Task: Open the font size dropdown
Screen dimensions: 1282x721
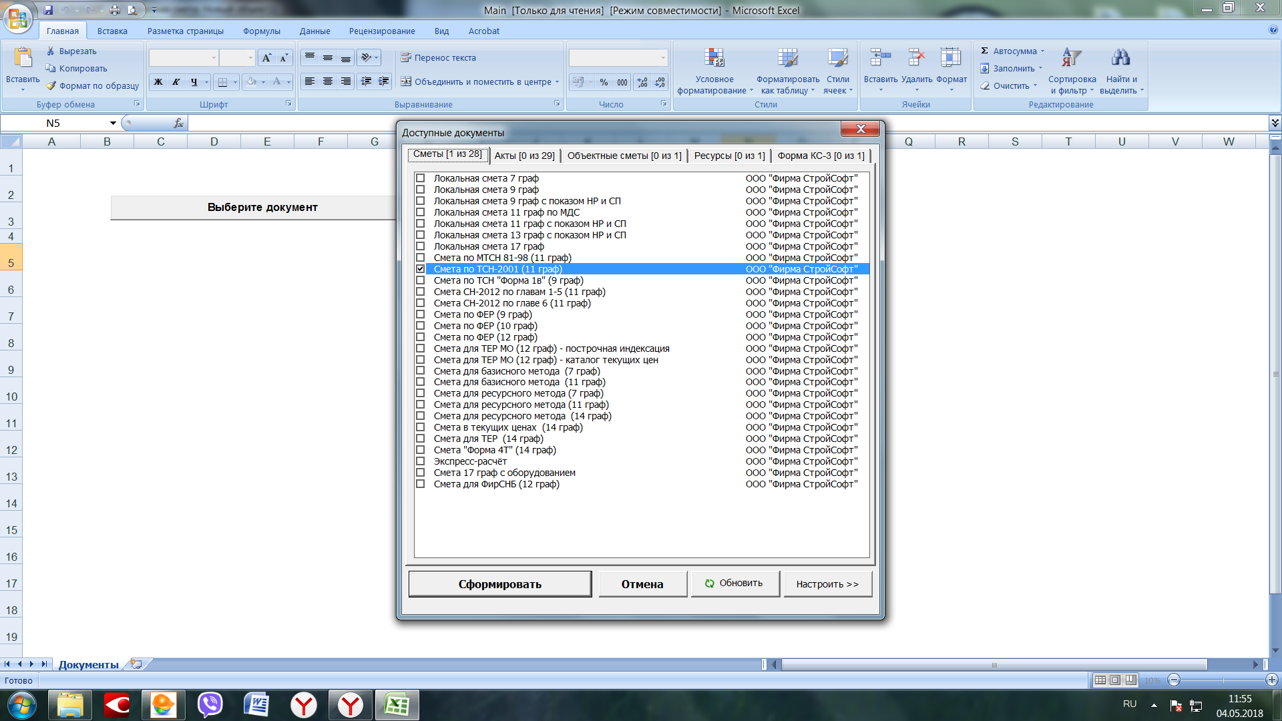Action: [x=250, y=58]
